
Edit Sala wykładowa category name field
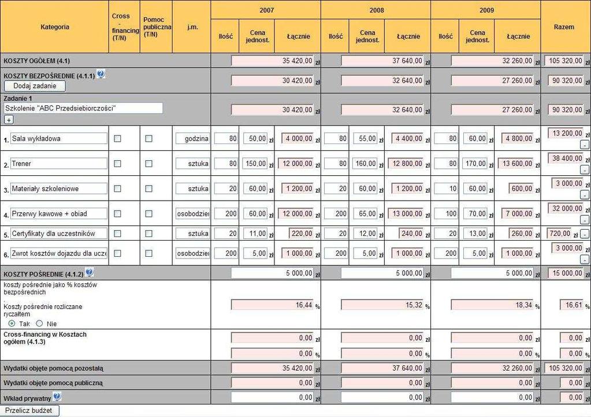(x=59, y=138)
